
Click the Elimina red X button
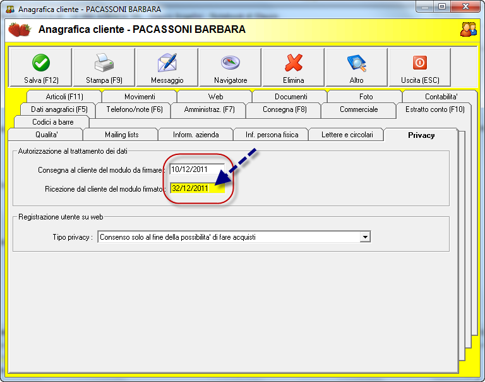pyautogui.click(x=293, y=67)
